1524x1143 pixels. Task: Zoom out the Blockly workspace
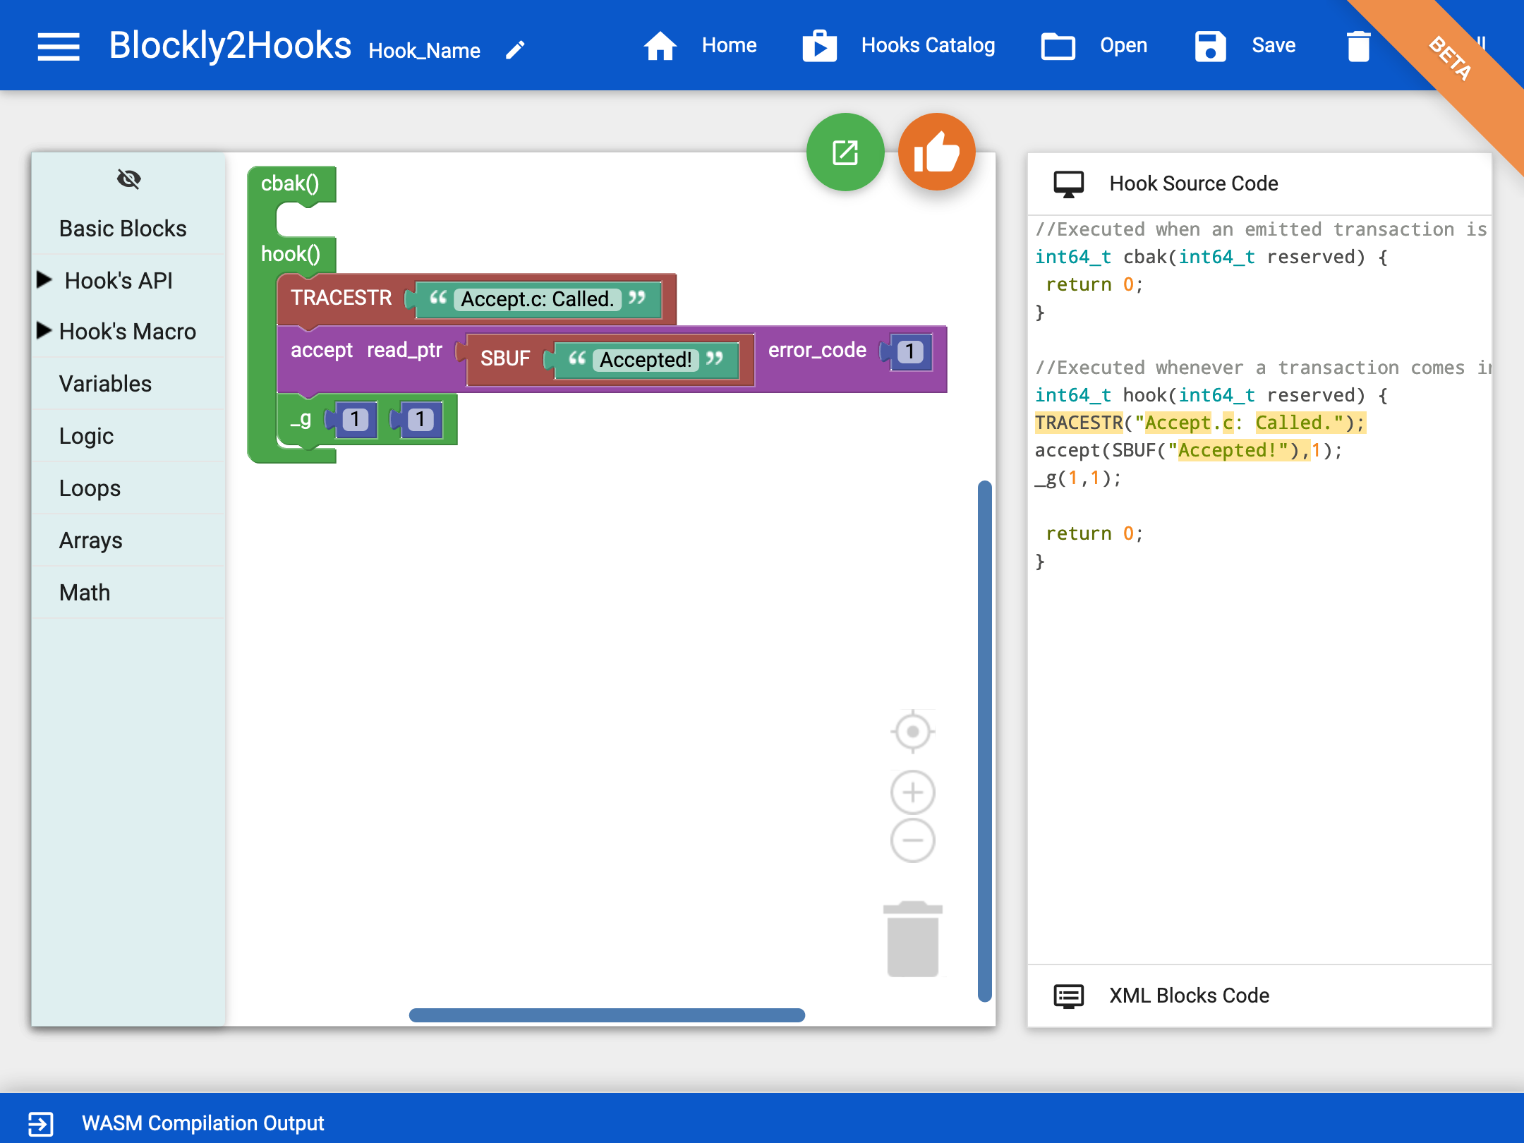(x=912, y=840)
